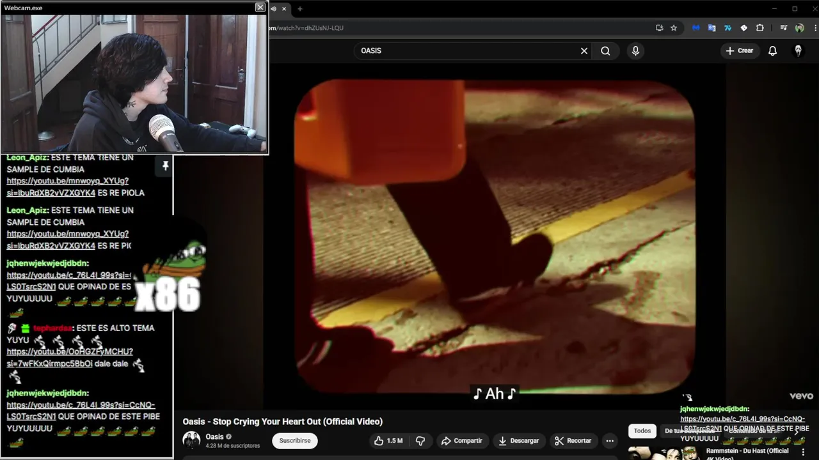Open the OoRGZFyMCHU chat link
819x460 pixels.
70,358
